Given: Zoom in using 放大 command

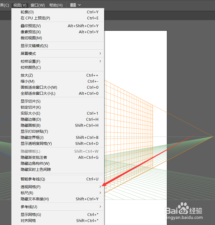Looking at the screenshot, I should point(26,75).
